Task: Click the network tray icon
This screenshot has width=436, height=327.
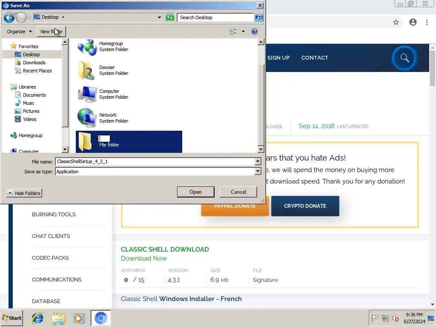Action: 385,318
